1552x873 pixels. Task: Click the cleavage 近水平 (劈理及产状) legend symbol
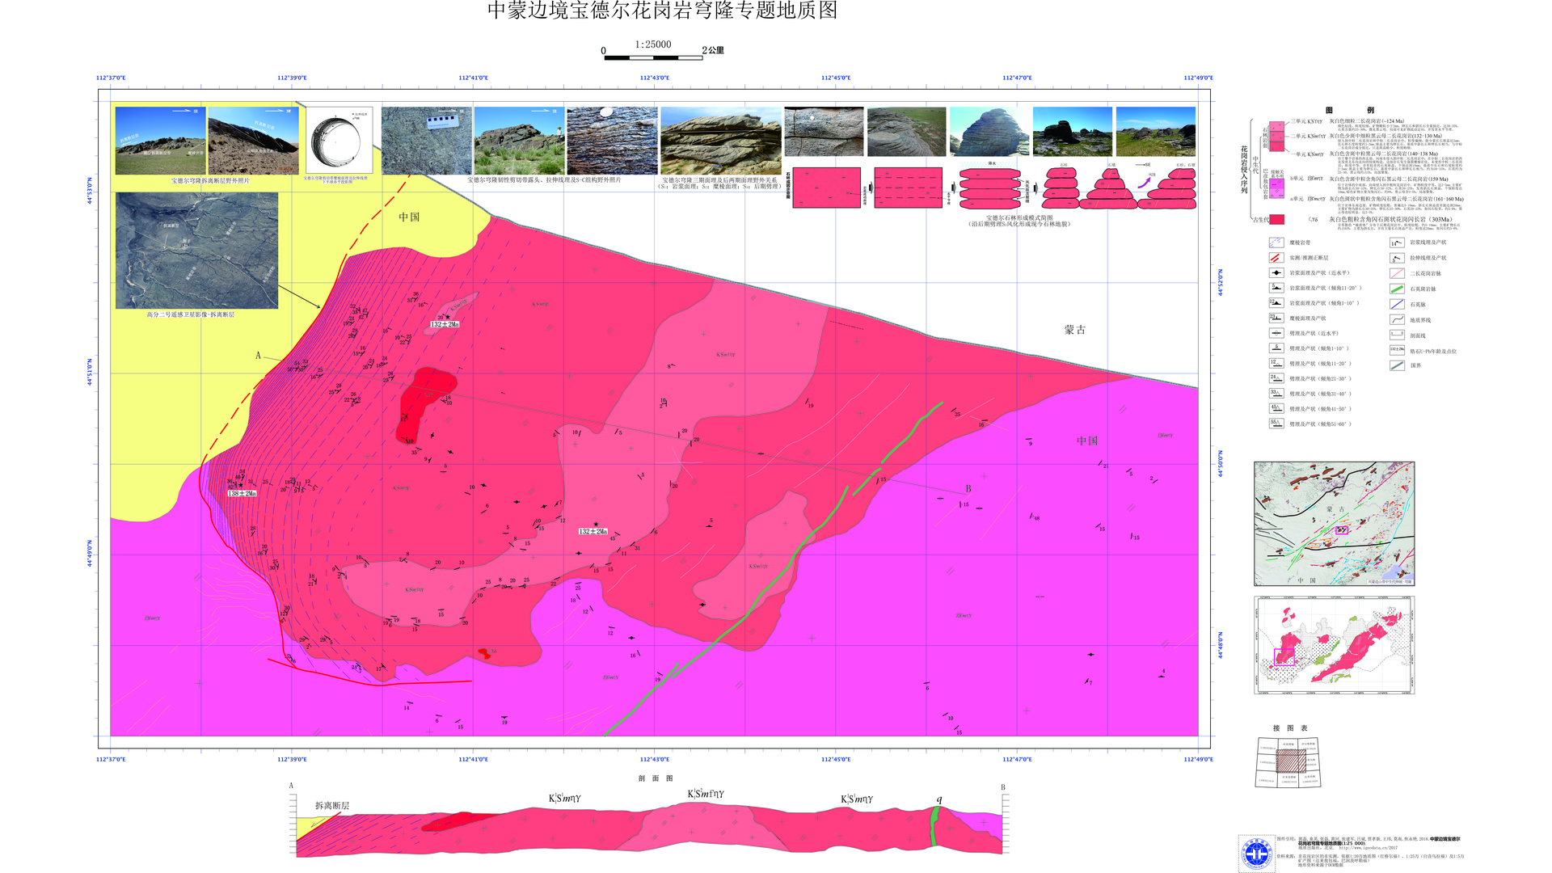pos(1276,333)
